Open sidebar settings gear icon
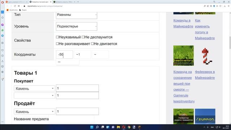This screenshot has width=231, height=130. coord(3,72)
